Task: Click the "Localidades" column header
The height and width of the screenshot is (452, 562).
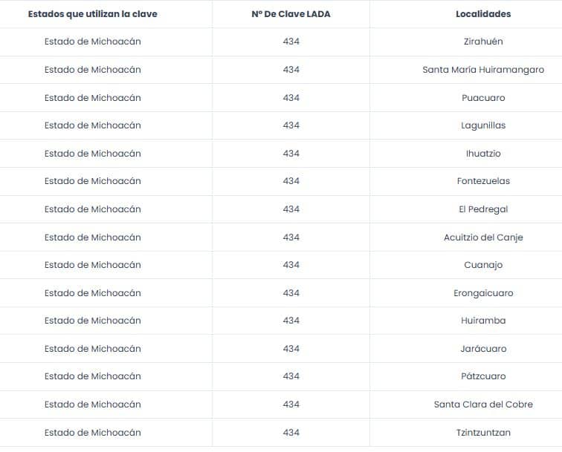Action: pyautogui.click(x=483, y=14)
